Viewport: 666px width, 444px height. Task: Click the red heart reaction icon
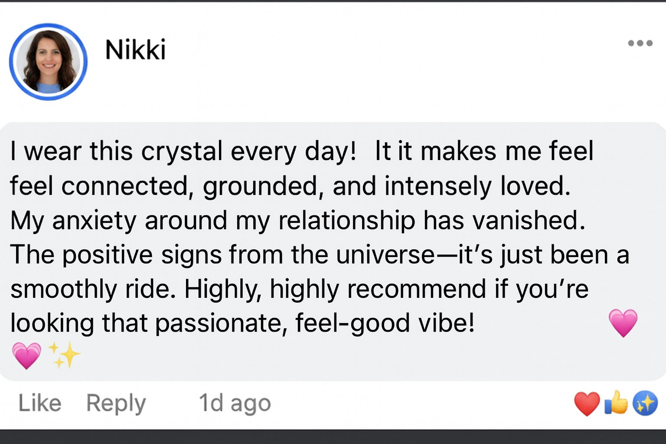pyautogui.click(x=587, y=404)
